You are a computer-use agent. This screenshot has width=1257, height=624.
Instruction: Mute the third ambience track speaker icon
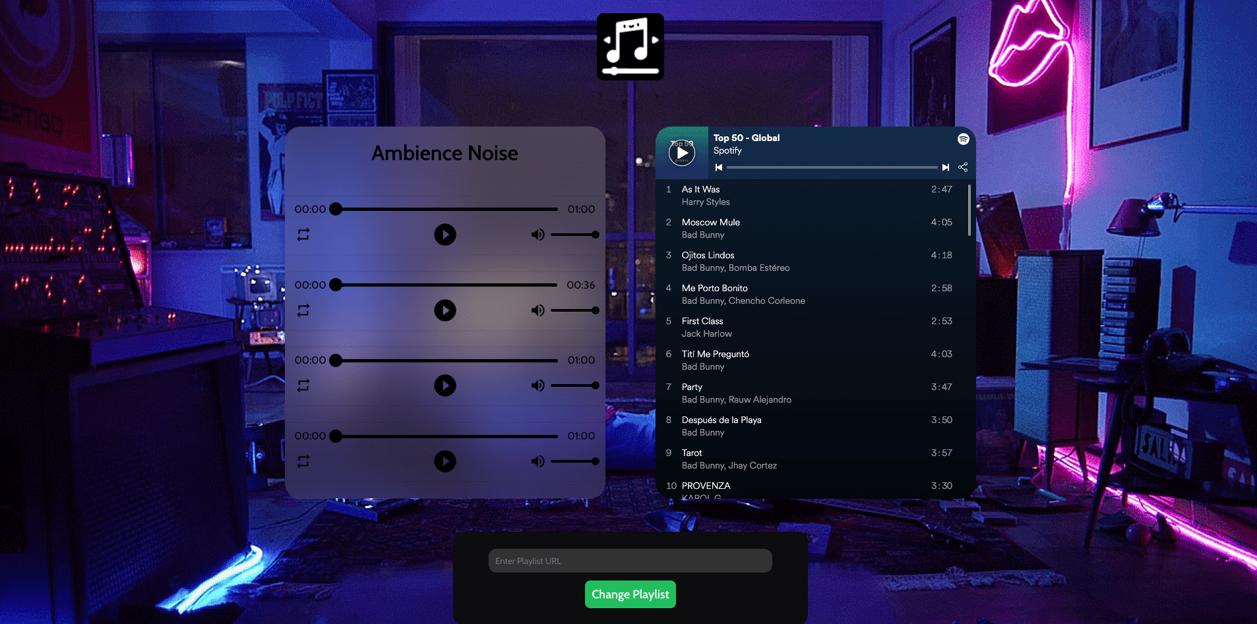point(537,385)
